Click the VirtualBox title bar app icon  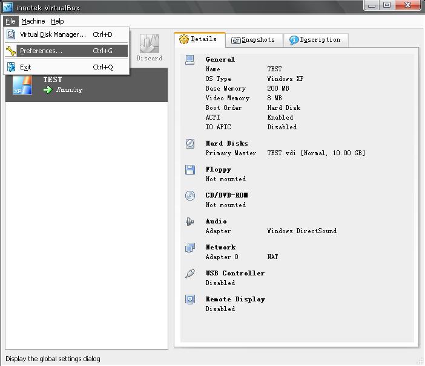pyautogui.click(x=8, y=7)
